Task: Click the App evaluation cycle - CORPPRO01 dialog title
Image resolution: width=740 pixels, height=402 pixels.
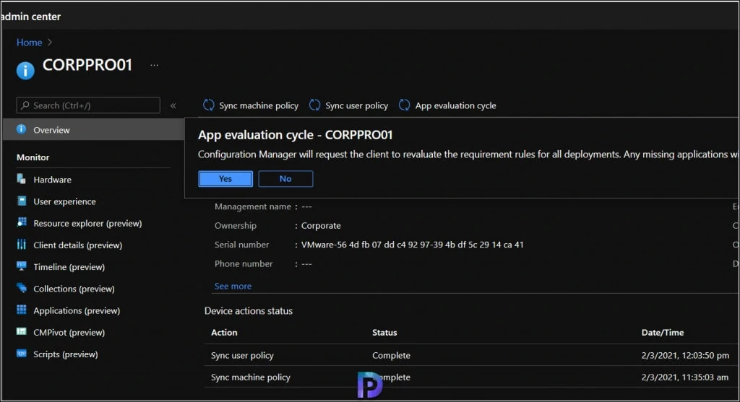Action: pyautogui.click(x=296, y=135)
